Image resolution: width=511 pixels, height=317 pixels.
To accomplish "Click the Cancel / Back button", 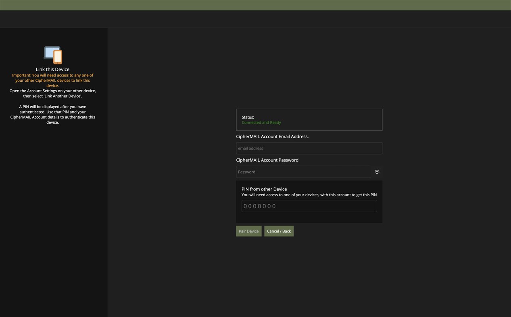I will pyautogui.click(x=279, y=231).
